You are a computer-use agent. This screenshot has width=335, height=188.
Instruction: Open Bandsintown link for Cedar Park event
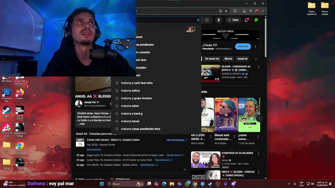point(164,160)
